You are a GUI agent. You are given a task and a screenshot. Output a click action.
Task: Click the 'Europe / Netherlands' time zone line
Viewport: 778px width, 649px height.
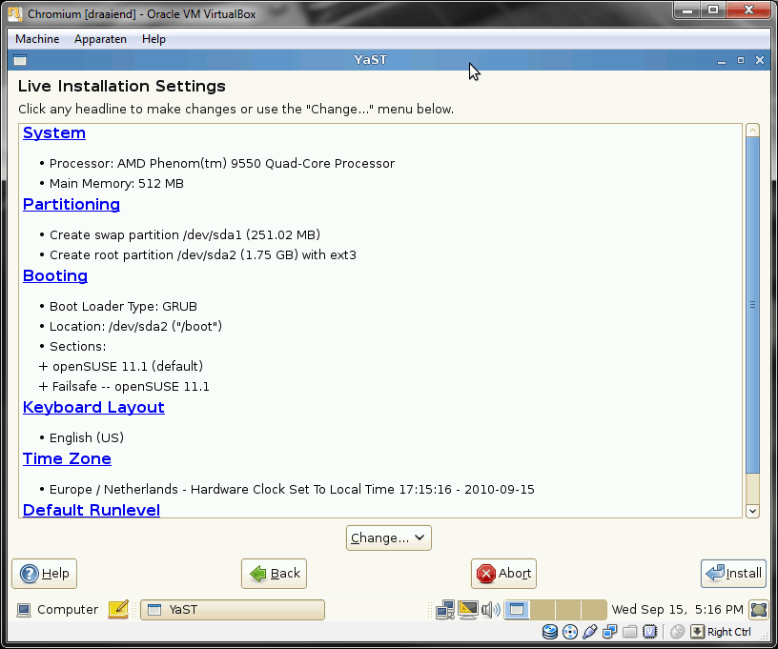[x=292, y=489]
